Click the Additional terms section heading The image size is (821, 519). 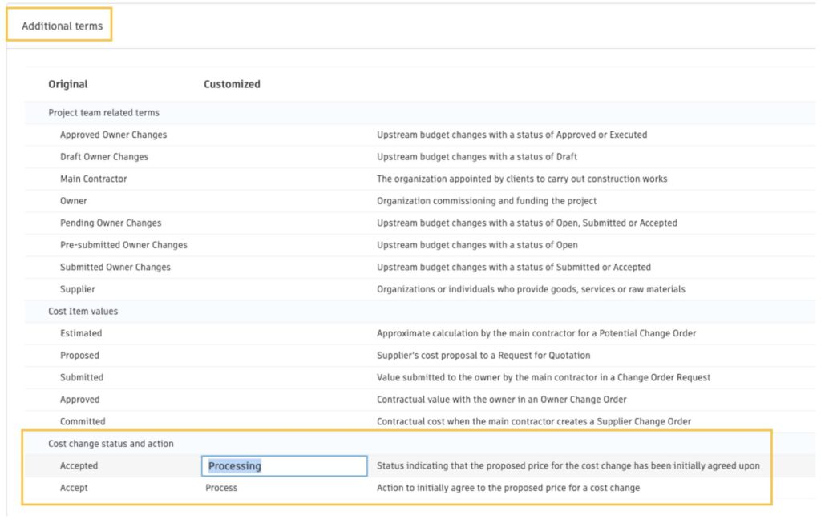(x=62, y=26)
